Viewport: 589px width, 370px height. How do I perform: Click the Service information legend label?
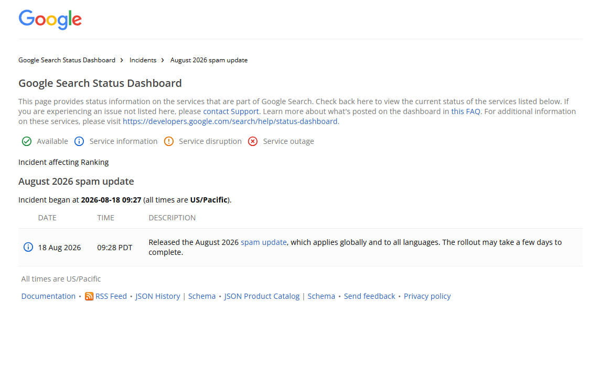(123, 141)
